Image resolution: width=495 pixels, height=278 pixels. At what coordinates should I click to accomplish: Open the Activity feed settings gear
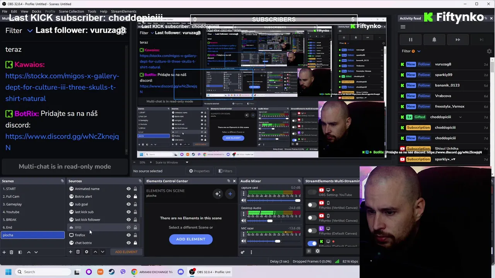tap(489, 51)
